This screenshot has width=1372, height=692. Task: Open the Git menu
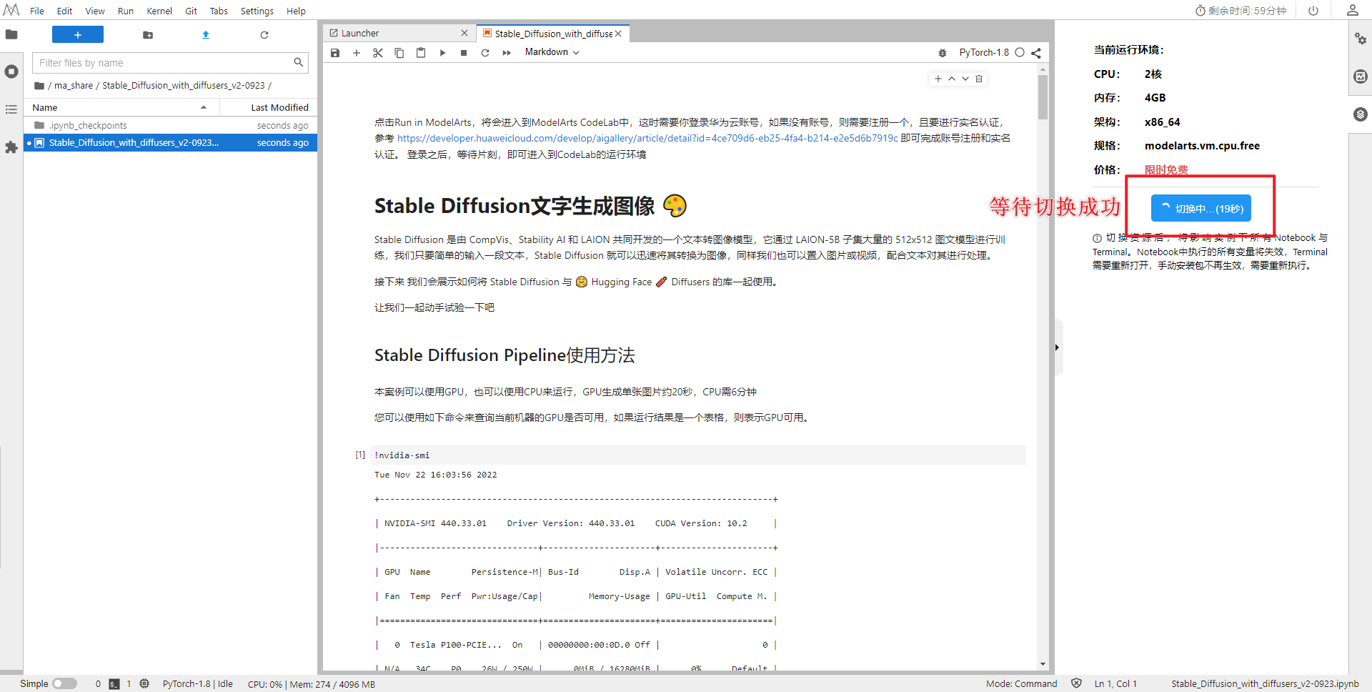(191, 11)
